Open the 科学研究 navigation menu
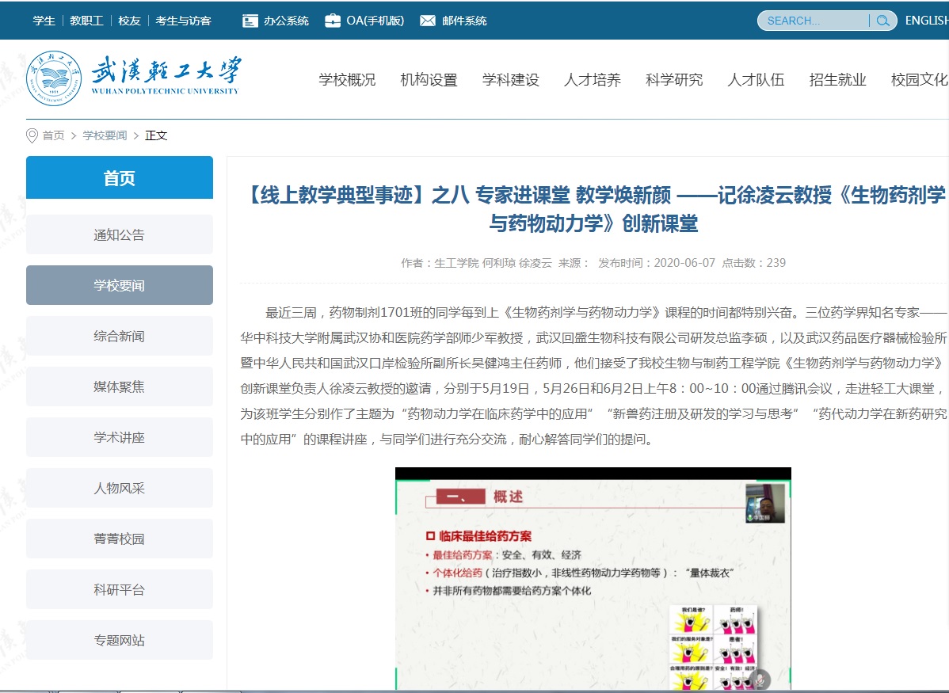949x693 pixels. click(x=674, y=80)
